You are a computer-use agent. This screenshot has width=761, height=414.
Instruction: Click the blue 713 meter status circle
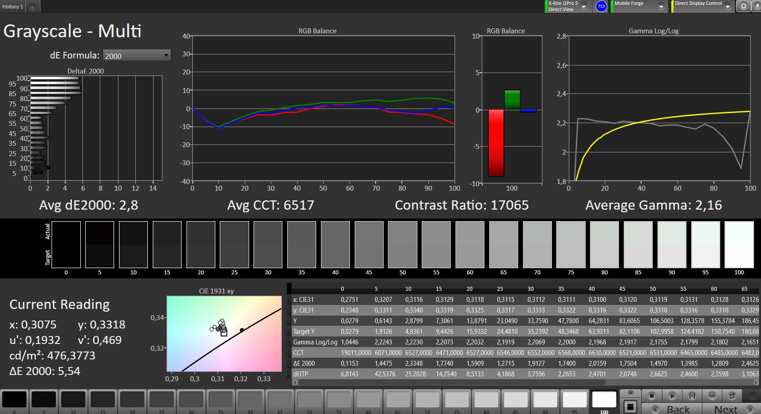[601, 6]
